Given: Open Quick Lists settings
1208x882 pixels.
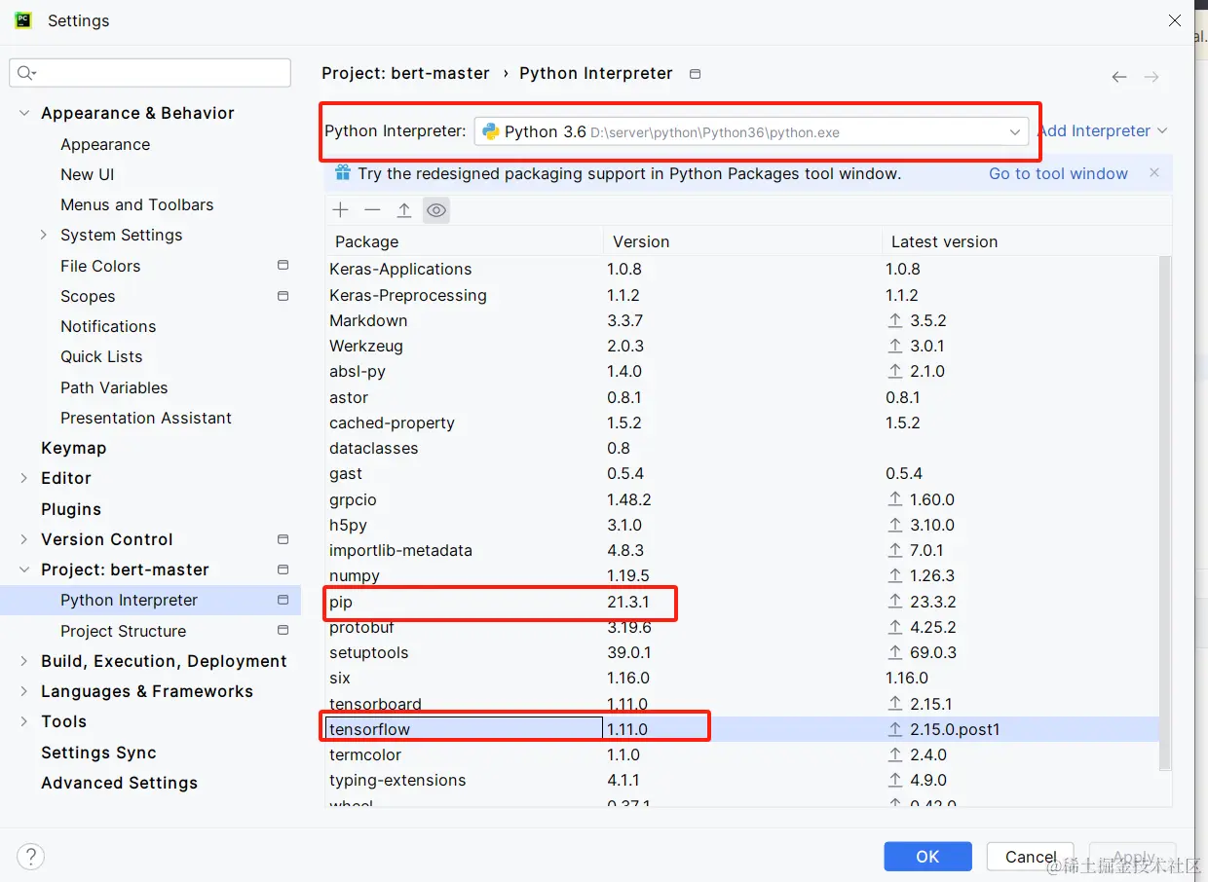Looking at the screenshot, I should click(x=101, y=356).
